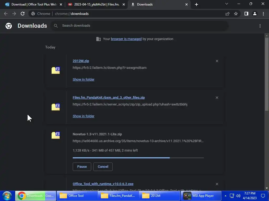Open the Chrome three-dot main menu
The width and height of the screenshot is (269, 201).
click(263, 14)
